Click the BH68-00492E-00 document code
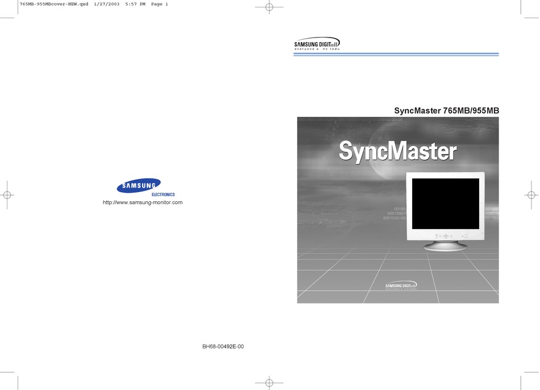Screen dimensions: 540x390 223,347
